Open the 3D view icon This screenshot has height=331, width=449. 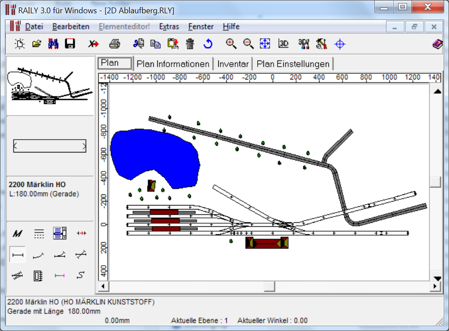283,44
